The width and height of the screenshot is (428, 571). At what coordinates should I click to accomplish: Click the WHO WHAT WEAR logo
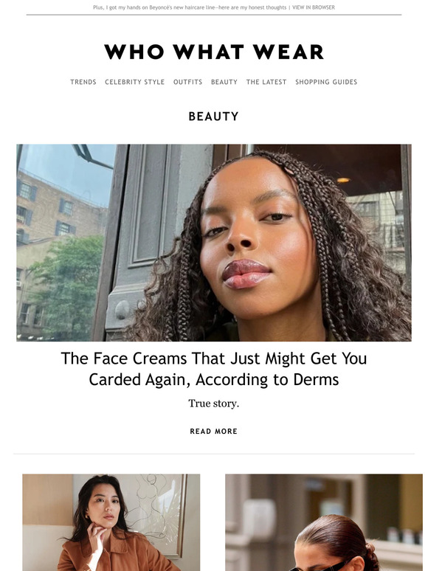[x=214, y=52]
